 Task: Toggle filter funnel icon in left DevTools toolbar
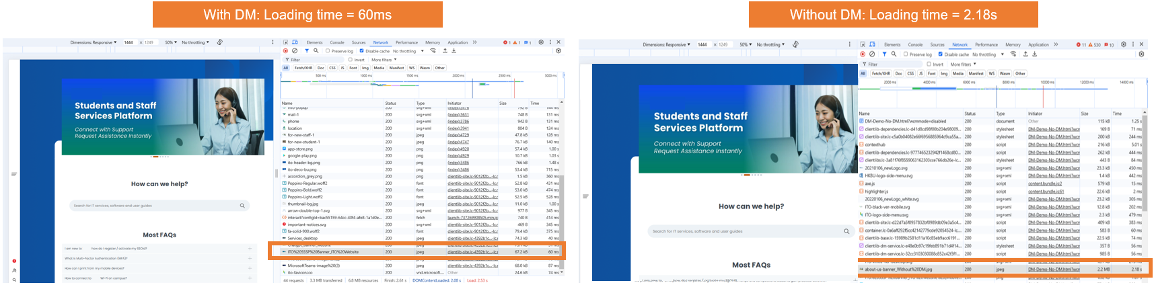point(307,50)
